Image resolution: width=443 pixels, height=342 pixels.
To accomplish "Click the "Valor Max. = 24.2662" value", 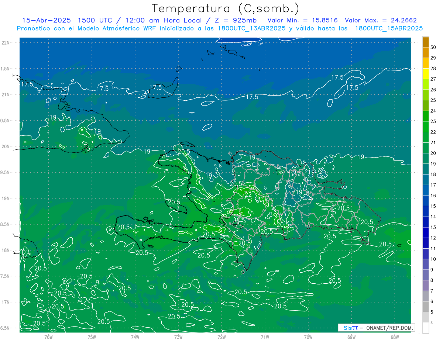I will [x=381, y=20].
